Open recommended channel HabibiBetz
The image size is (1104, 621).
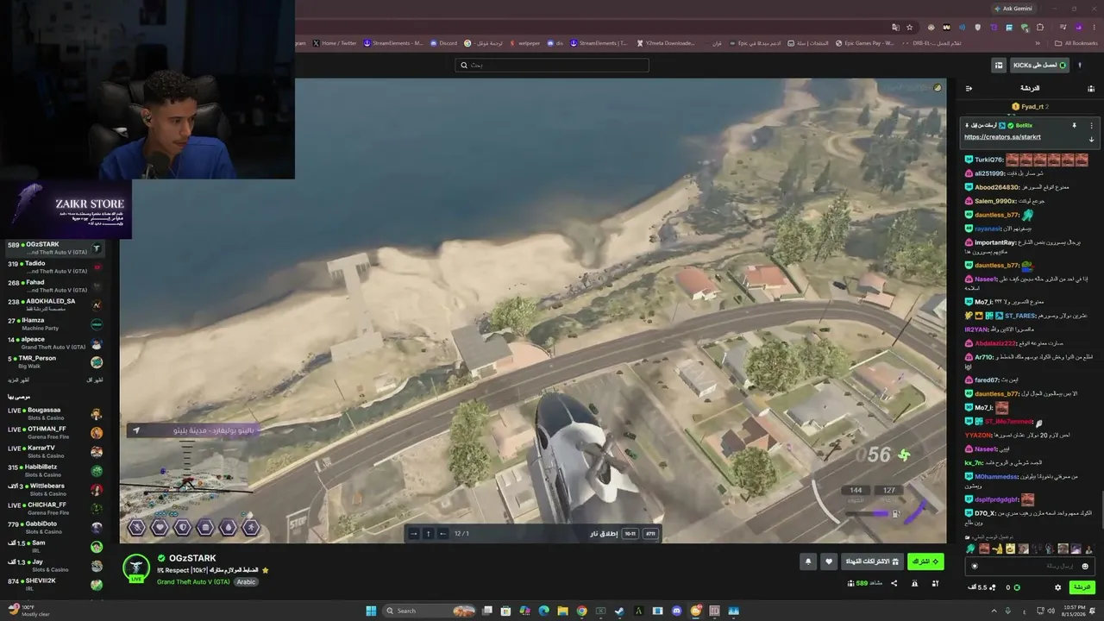click(x=55, y=471)
